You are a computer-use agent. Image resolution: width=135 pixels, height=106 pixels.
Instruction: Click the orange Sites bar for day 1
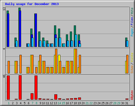(x=9, y=67)
